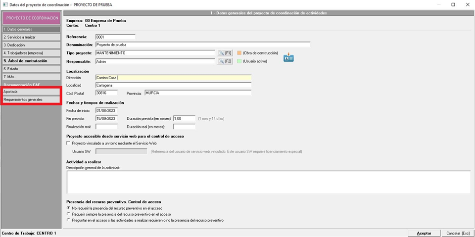Click the PROYECTO DE COORDINACION header button
The image size is (475, 237).
point(31,18)
